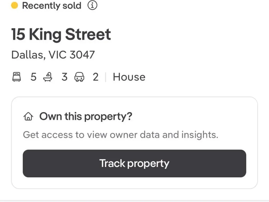Click the parking count number 2
The width and height of the screenshot is (269, 202).
coord(95,77)
